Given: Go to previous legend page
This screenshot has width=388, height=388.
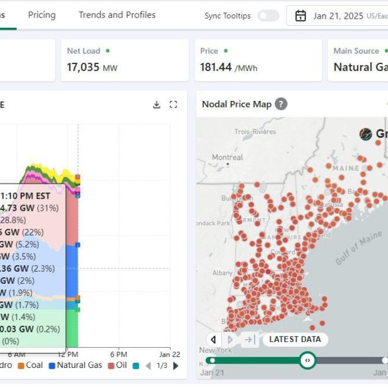Looking at the screenshot, I should coord(147,365).
